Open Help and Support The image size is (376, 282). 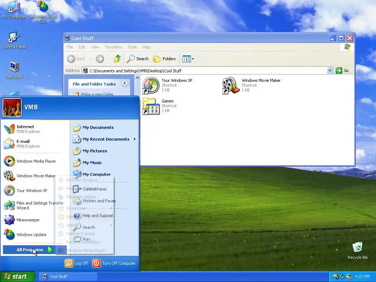[x=105, y=215]
